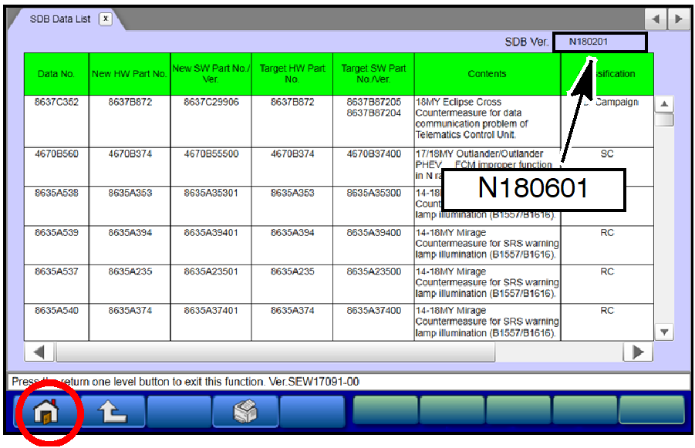Screen dimensions: 695x448
Task: Select the SDB Data List tab
Action: pyautogui.click(x=59, y=19)
